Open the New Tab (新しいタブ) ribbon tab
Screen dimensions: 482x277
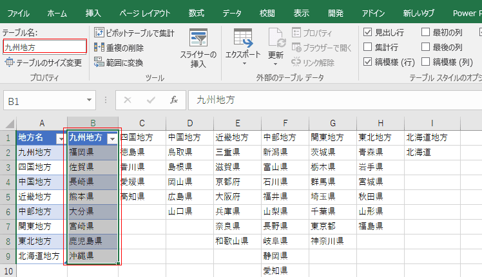[418, 14]
